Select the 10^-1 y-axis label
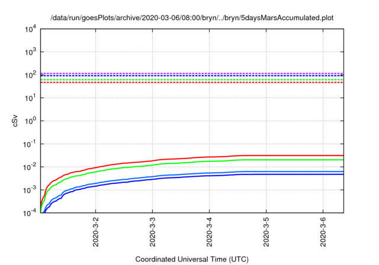Screen dimensions: 379x265 (30, 144)
